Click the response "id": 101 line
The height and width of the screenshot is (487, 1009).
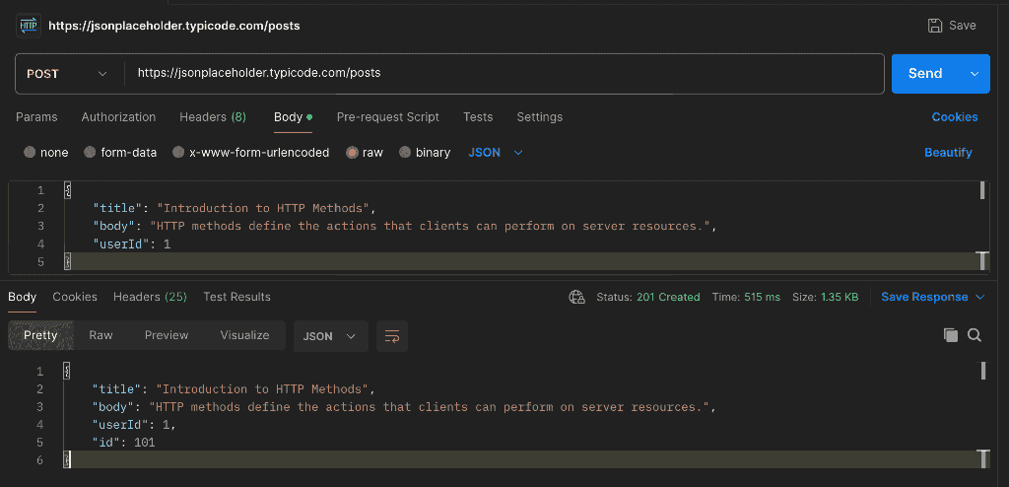click(123, 443)
